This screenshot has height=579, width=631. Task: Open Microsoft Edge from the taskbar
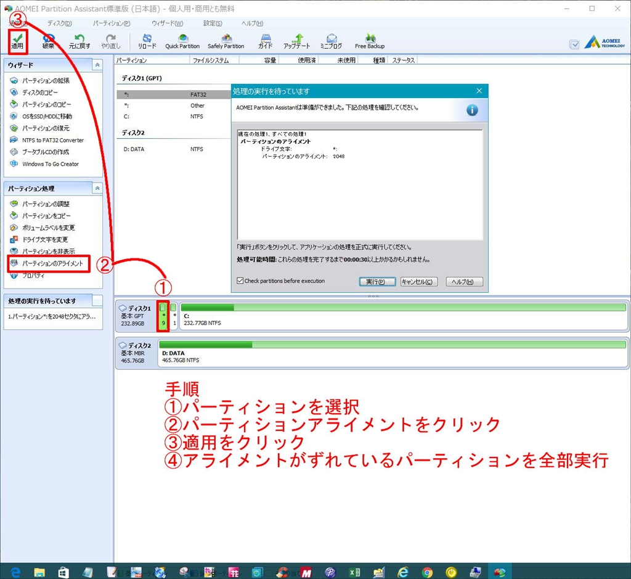click(x=15, y=572)
